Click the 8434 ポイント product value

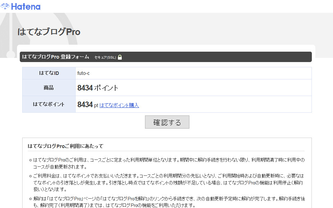coord(98,88)
